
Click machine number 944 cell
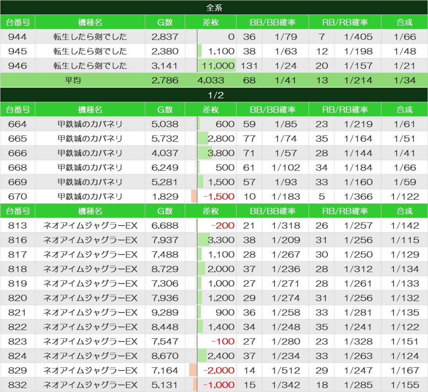coord(18,36)
